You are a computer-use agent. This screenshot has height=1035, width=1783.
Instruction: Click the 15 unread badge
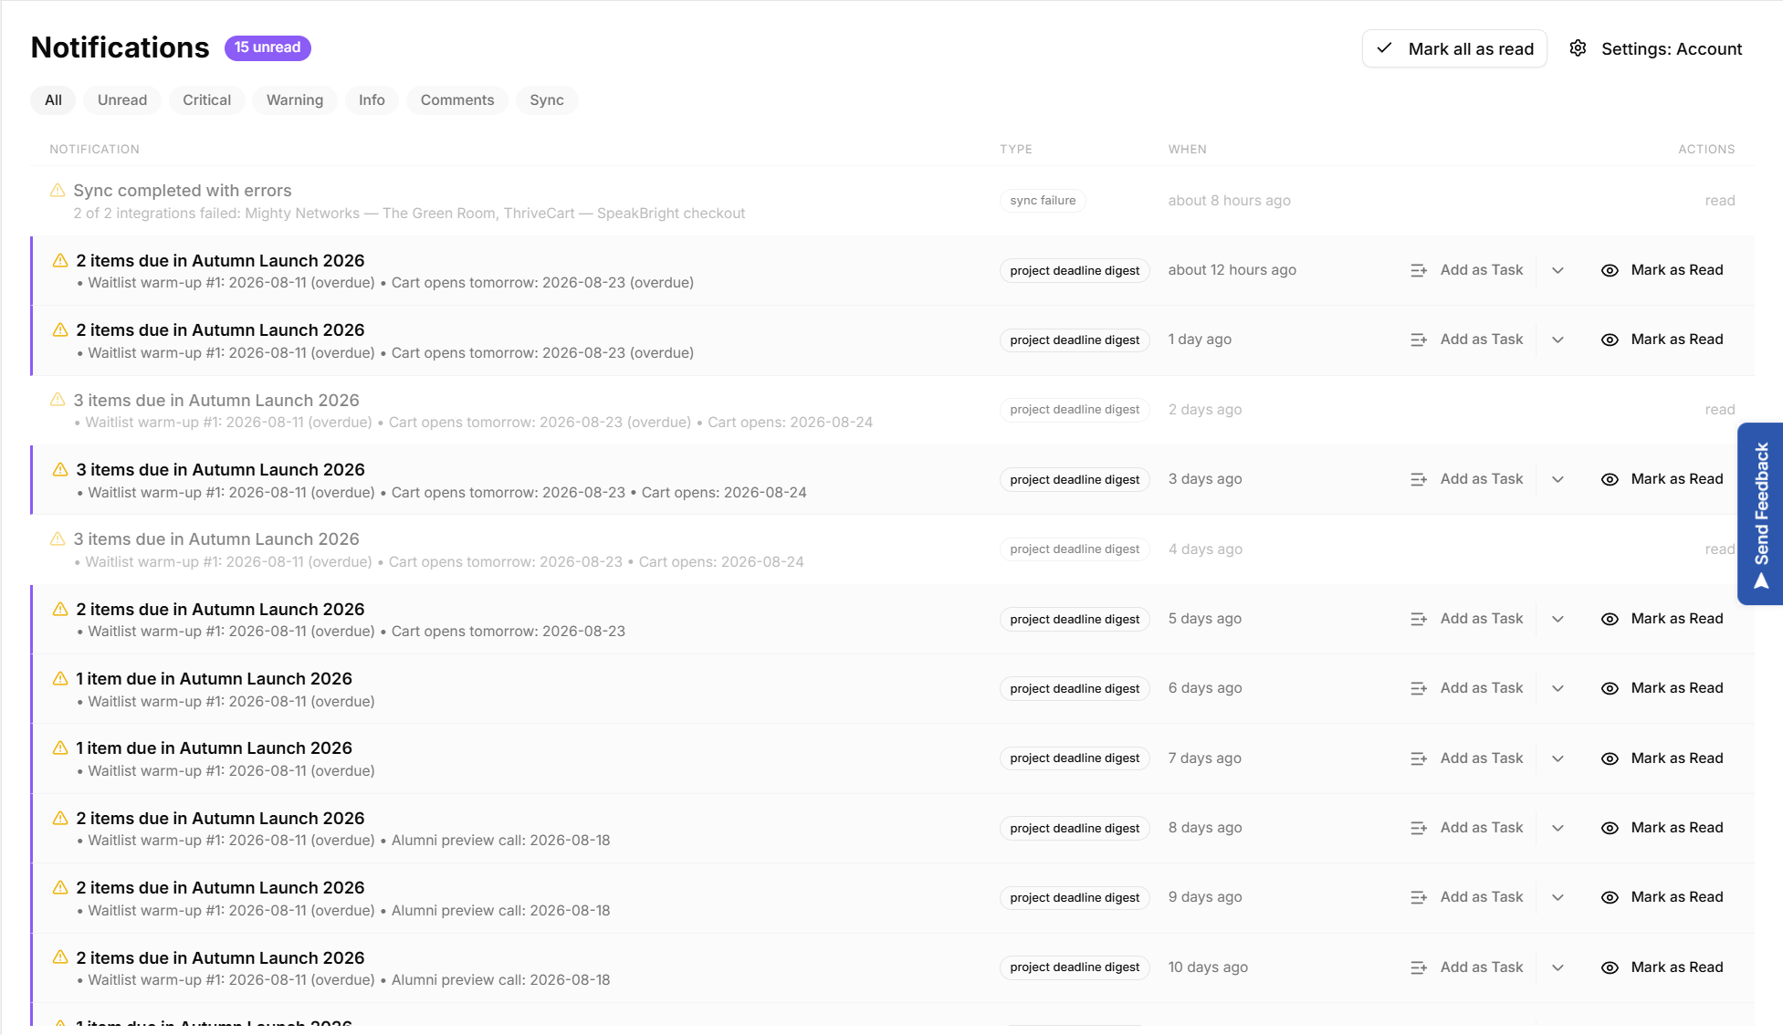coord(267,47)
